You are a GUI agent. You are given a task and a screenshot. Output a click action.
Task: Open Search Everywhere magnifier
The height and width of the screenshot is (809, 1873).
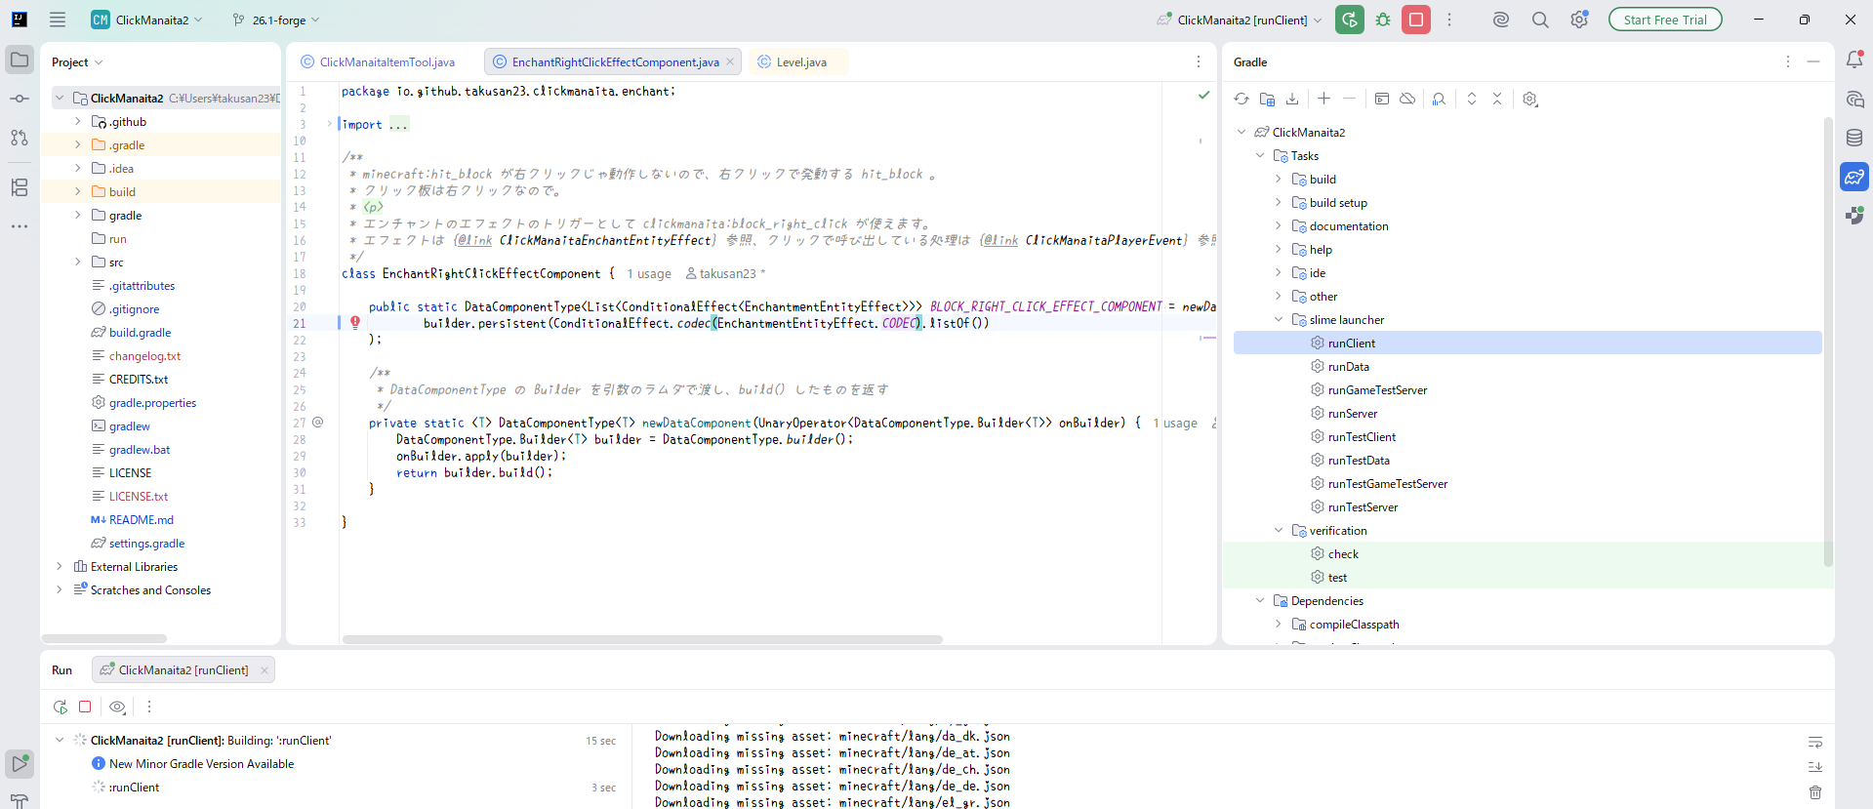(x=1540, y=20)
